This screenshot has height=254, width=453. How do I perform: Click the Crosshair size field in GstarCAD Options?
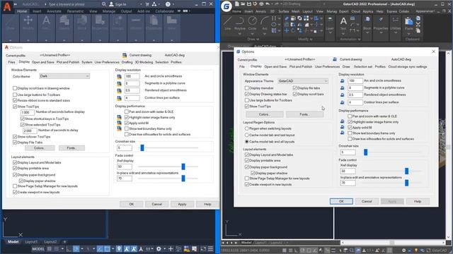(348, 152)
